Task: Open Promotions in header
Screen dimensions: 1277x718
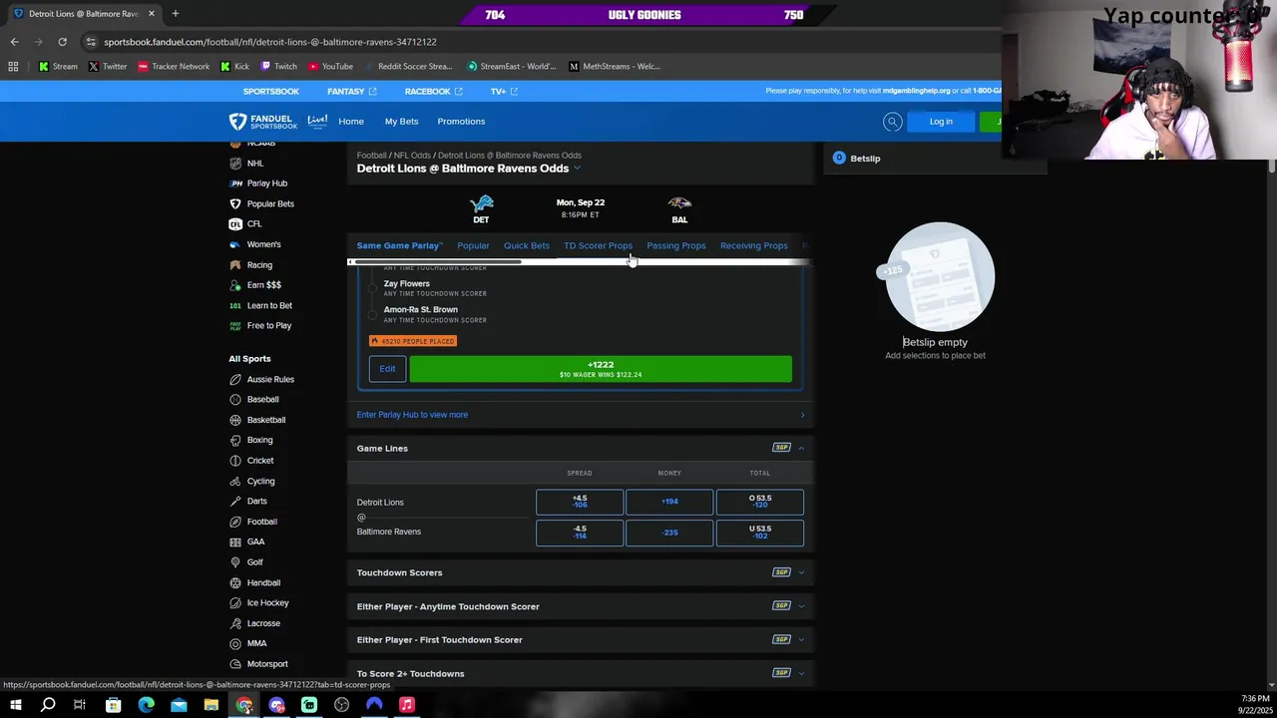Action: point(461,122)
